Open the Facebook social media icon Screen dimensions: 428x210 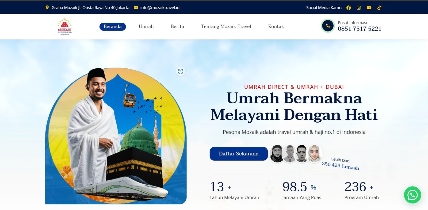pyautogui.click(x=349, y=8)
